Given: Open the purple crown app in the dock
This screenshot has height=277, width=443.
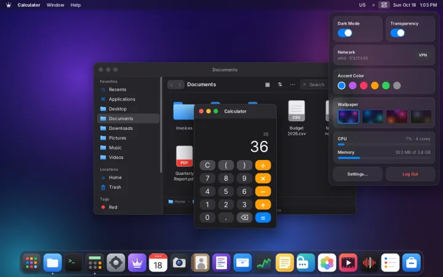Looking at the screenshot, I should coord(137,263).
